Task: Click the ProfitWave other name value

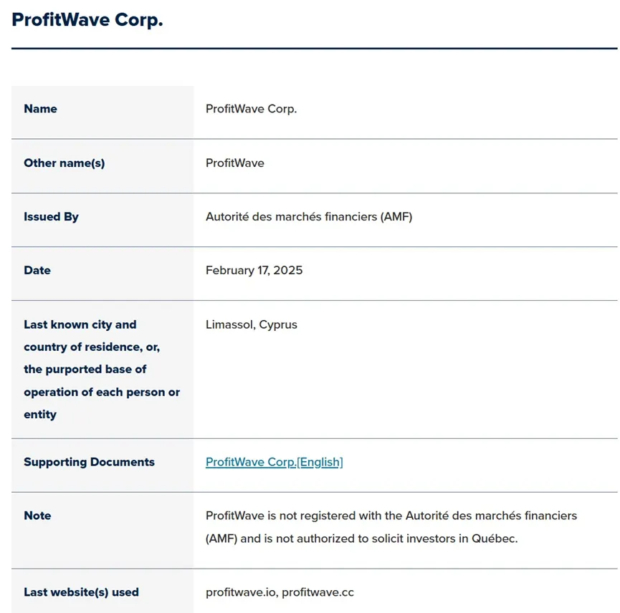Action: click(235, 163)
